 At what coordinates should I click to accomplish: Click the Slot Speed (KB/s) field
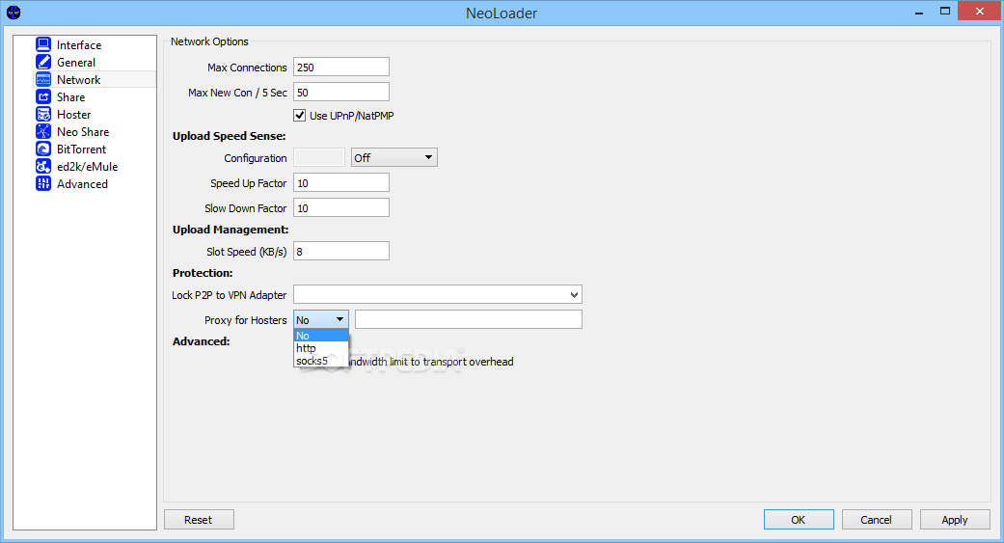click(341, 251)
